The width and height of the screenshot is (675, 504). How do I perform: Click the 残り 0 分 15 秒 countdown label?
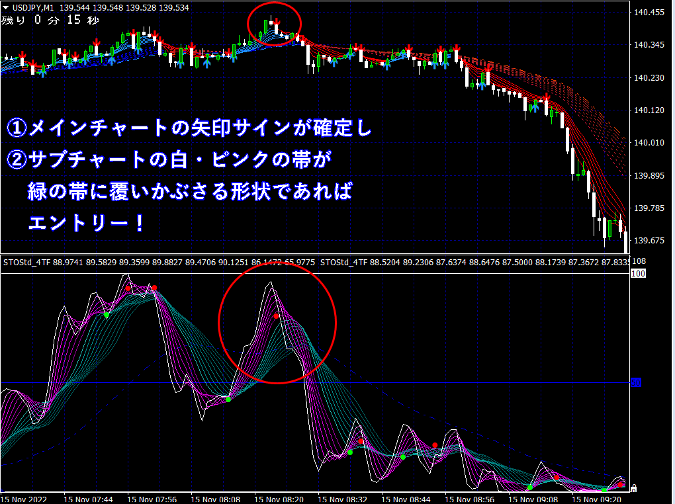(x=50, y=20)
